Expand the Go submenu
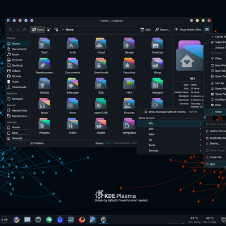The width and height of the screenshot is (226, 226). click(170, 140)
